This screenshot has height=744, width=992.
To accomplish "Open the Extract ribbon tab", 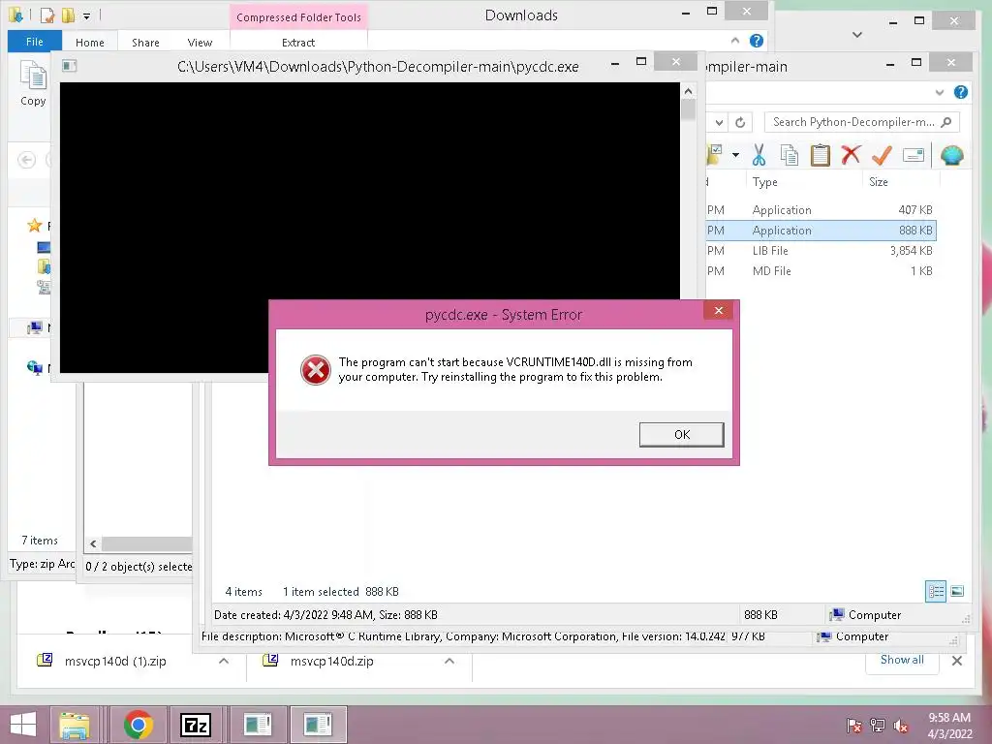I will click(298, 43).
